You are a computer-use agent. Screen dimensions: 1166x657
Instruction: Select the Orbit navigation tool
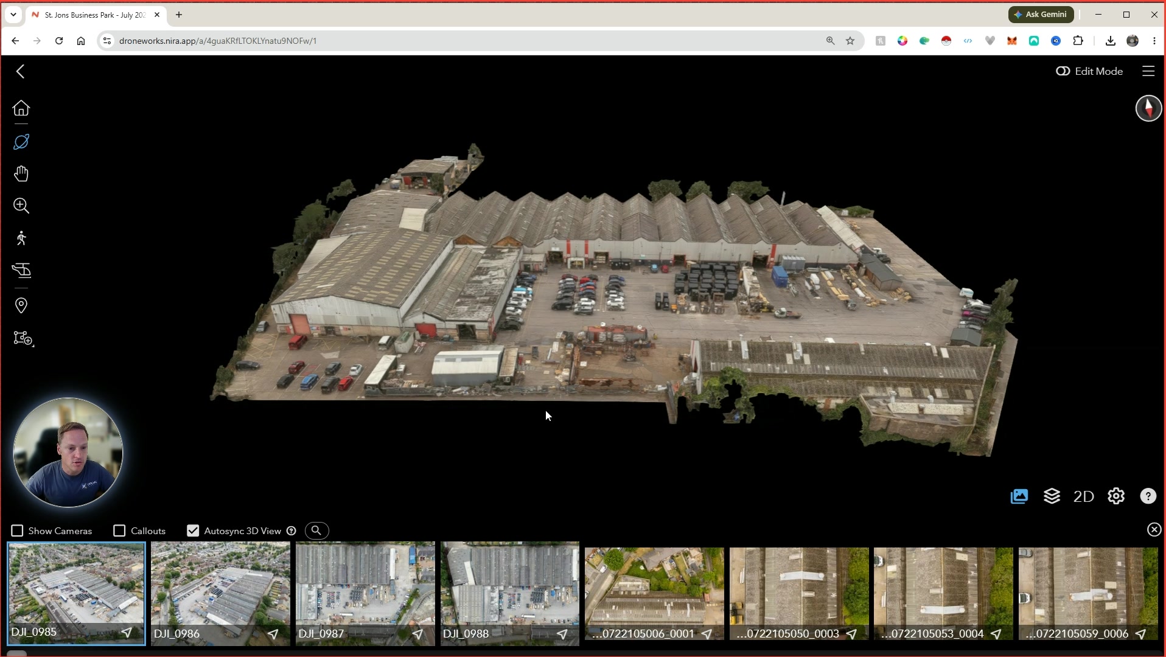pyautogui.click(x=21, y=142)
